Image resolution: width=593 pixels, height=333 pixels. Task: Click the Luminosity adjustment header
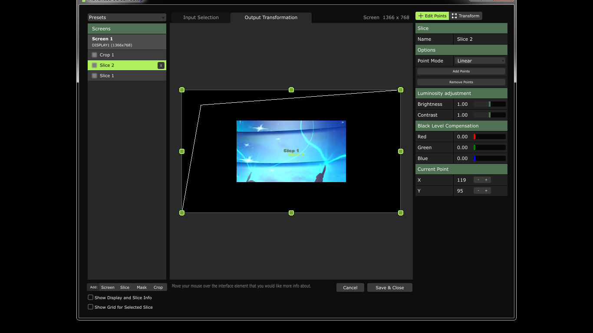(461, 93)
